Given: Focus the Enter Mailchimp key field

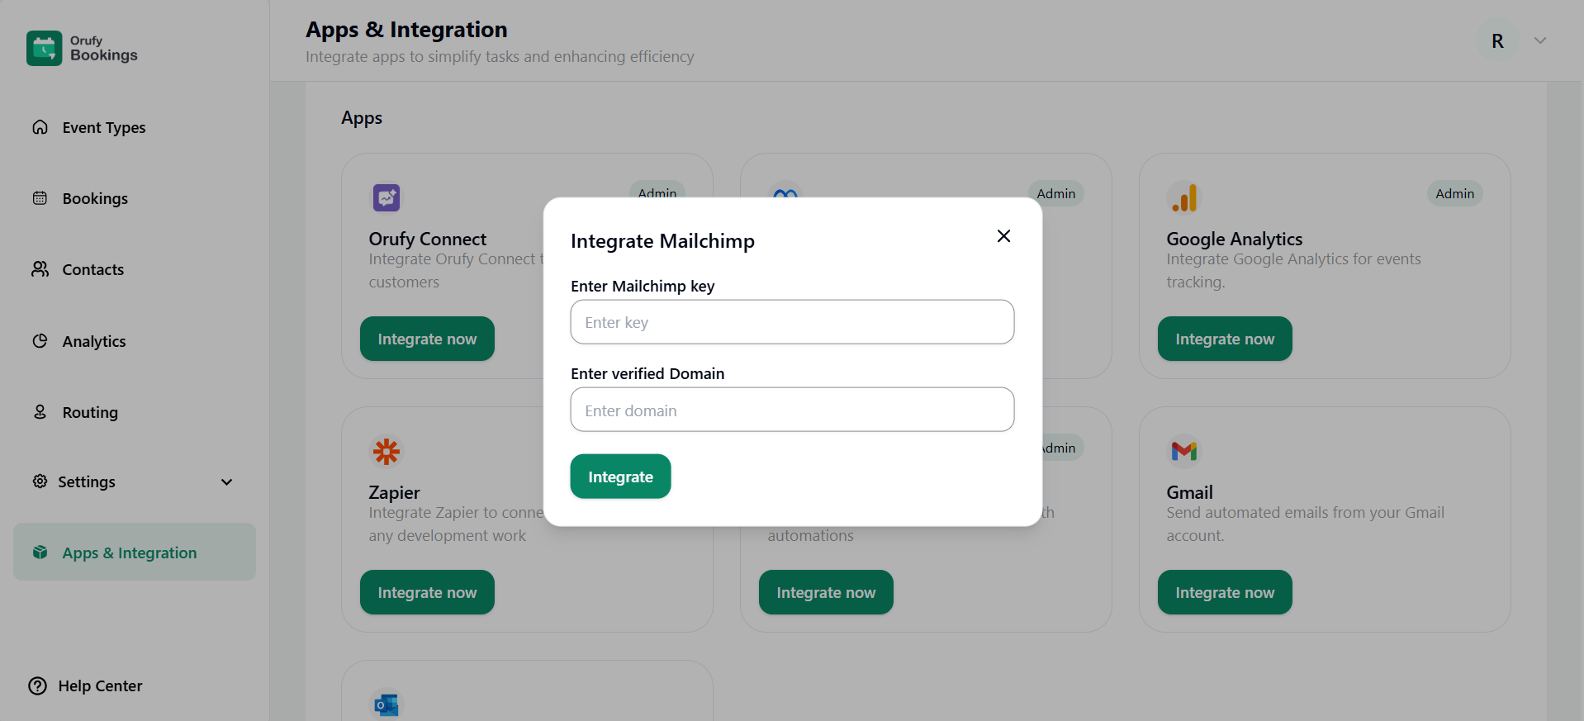Looking at the screenshot, I should click(791, 322).
